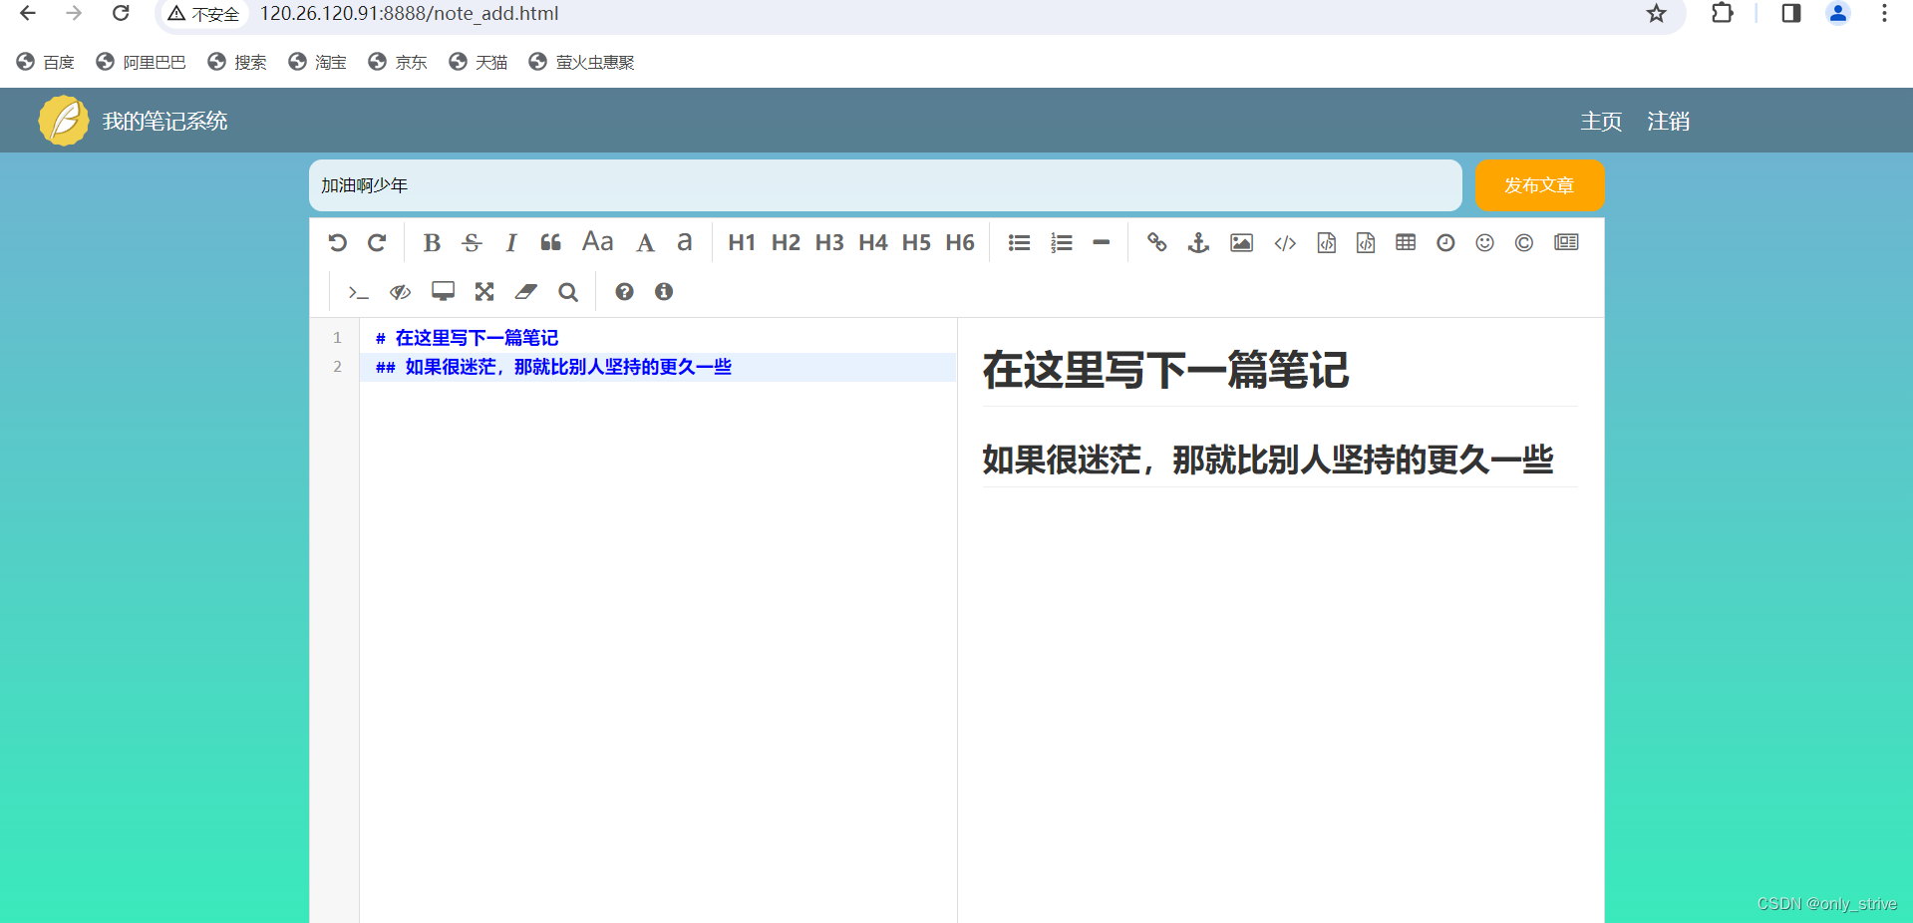This screenshot has height=923, width=1913.
Task: Clear the editor with the eraser icon
Action: [525, 291]
